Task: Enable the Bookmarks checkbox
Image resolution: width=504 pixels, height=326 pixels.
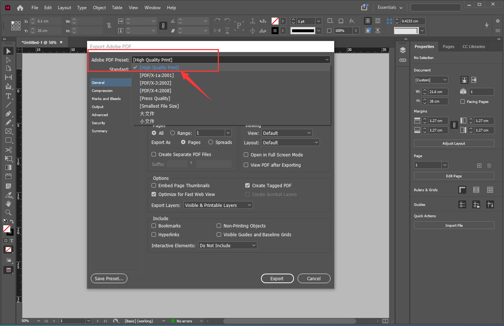Action: (x=154, y=226)
